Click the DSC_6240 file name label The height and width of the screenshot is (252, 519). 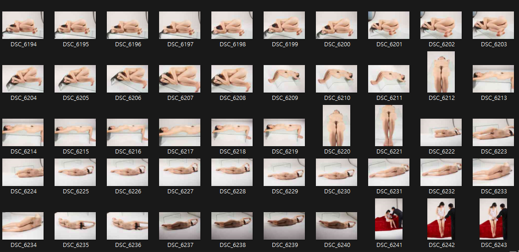337,245
